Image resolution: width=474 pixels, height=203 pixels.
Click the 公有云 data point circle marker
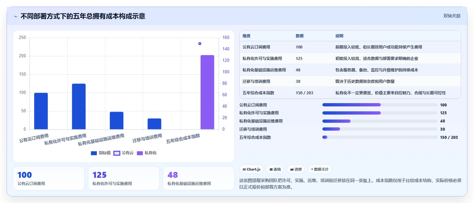tap(200, 44)
